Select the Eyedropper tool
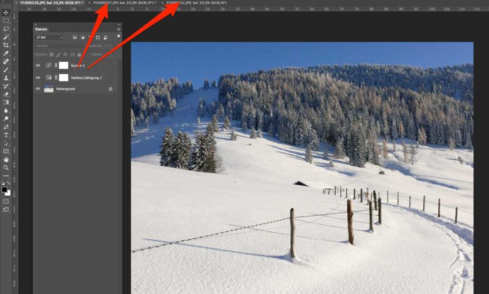The height and width of the screenshot is (294, 489). (x=6, y=54)
